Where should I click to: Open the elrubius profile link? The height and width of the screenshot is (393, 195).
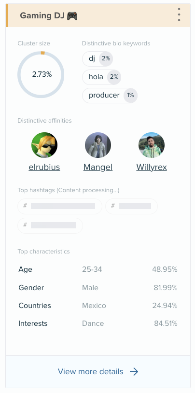point(44,167)
